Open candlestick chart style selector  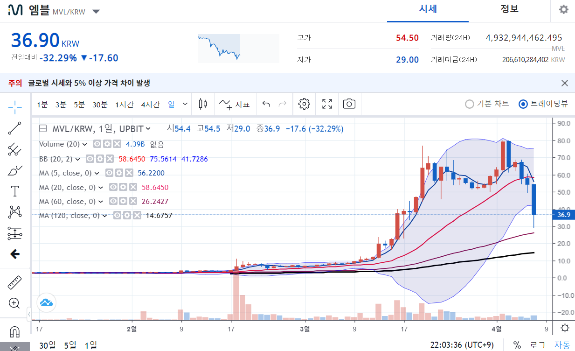(203, 104)
